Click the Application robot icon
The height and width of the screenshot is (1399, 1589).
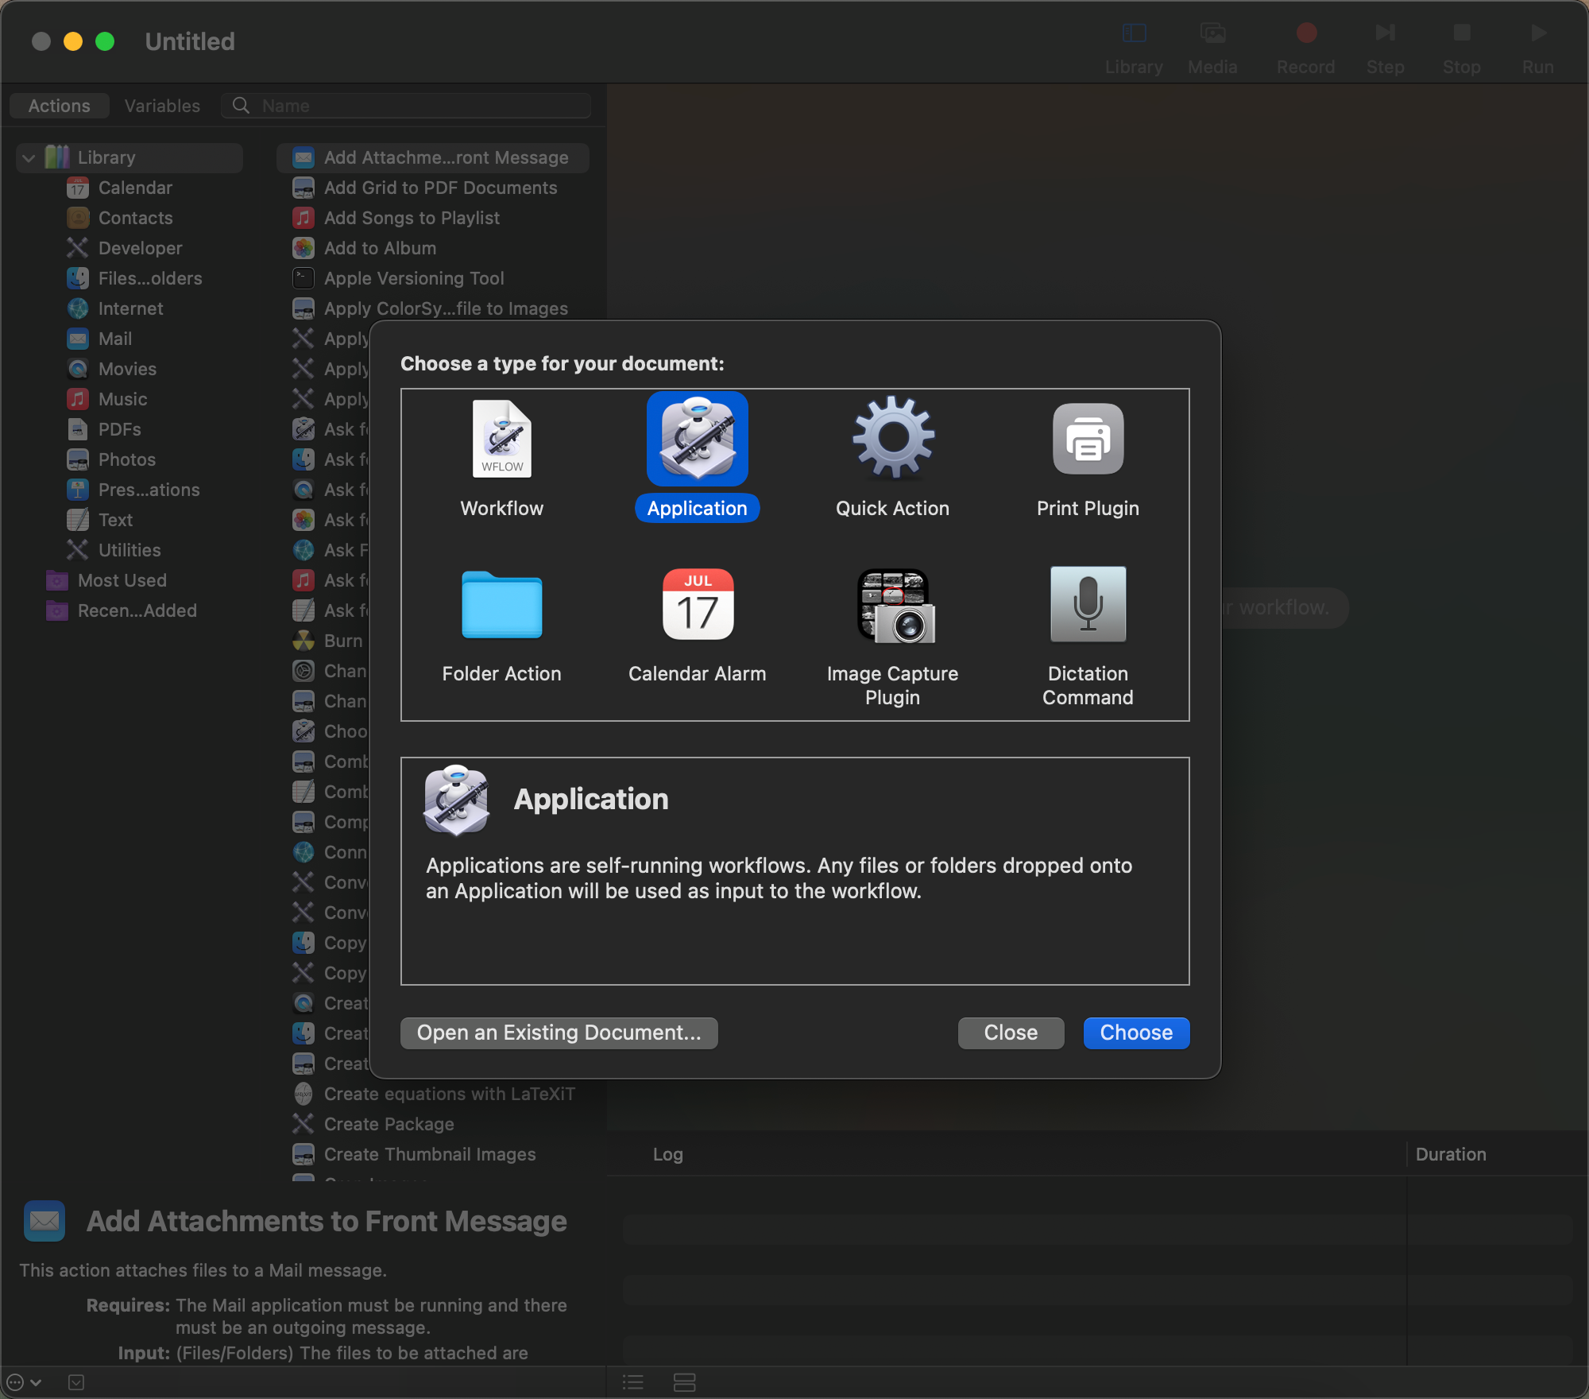tap(697, 439)
